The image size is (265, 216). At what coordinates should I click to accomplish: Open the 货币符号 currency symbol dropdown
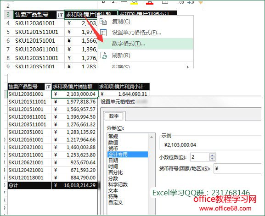tap(237, 168)
